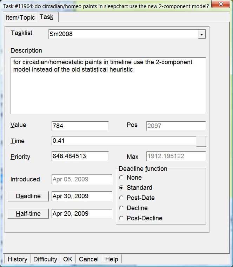Open the History button at the bottom

(17, 259)
